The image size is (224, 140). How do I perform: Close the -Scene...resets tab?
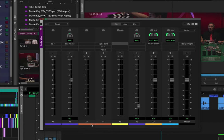tap(35, 34)
